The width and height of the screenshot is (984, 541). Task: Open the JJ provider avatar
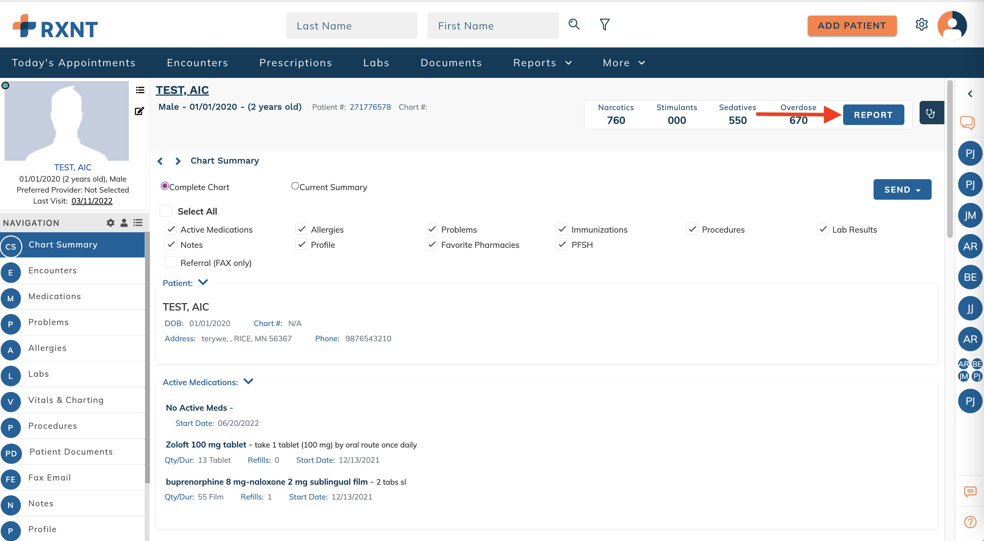pos(970,308)
